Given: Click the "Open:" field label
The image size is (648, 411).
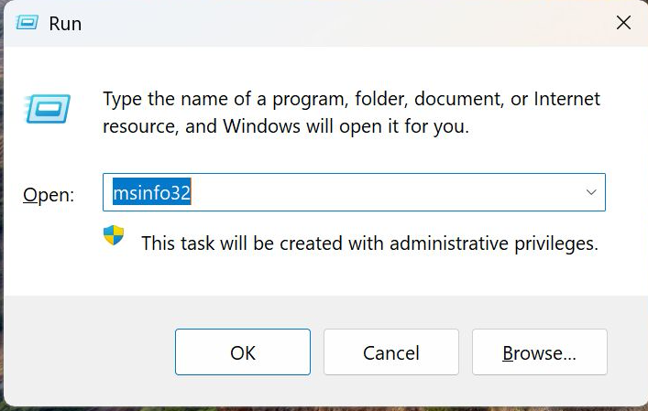Looking at the screenshot, I should tap(48, 194).
